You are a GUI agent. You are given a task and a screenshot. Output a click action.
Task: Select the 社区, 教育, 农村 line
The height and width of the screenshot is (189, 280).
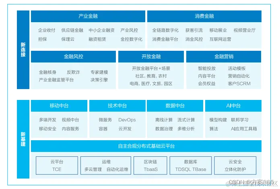[x=151, y=76]
